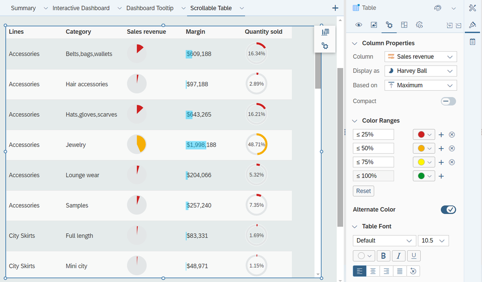The width and height of the screenshot is (482, 282).
Task: Open the red color picker for ≤ 25%
Action: click(424, 134)
